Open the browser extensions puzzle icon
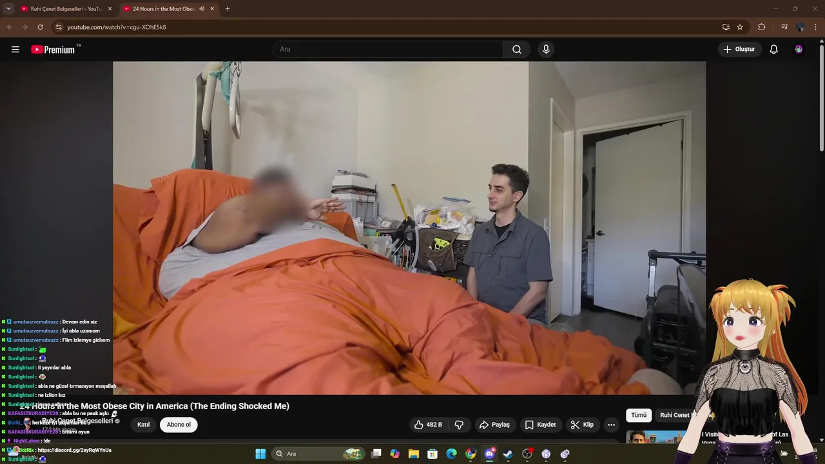 762,27
